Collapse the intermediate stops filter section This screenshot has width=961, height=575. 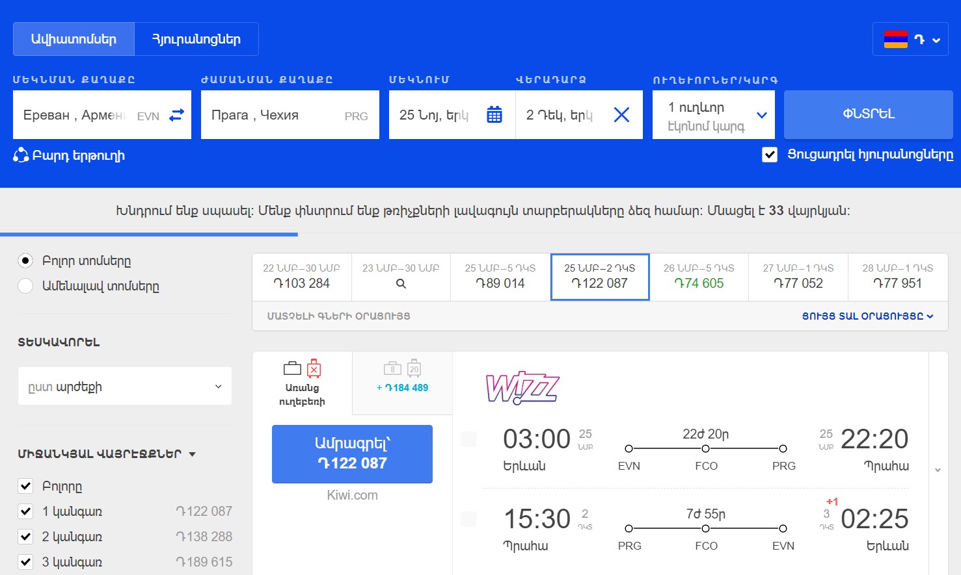click(x=107, y=454)
